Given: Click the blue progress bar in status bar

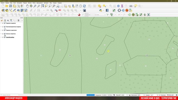Looking at the screenshot, I should [90, 95].
